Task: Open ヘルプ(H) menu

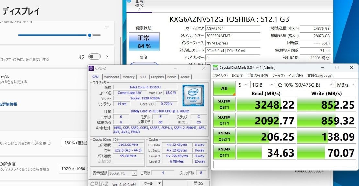Action: click(296, 76)
